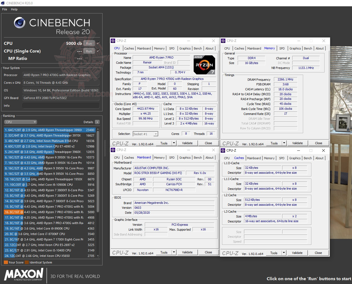Click the Ryzen 7 logo in the CPU-Z CPU window
The image size is (352, 284).
pos(204,65)
